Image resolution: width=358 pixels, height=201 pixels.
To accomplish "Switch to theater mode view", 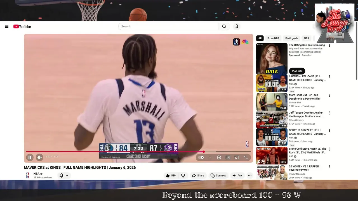I will click(x=228, y=157).
